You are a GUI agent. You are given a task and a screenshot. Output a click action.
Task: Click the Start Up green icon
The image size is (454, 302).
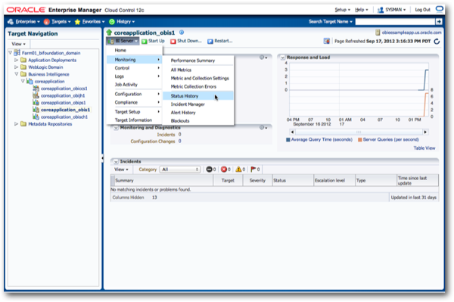point(145,42)
